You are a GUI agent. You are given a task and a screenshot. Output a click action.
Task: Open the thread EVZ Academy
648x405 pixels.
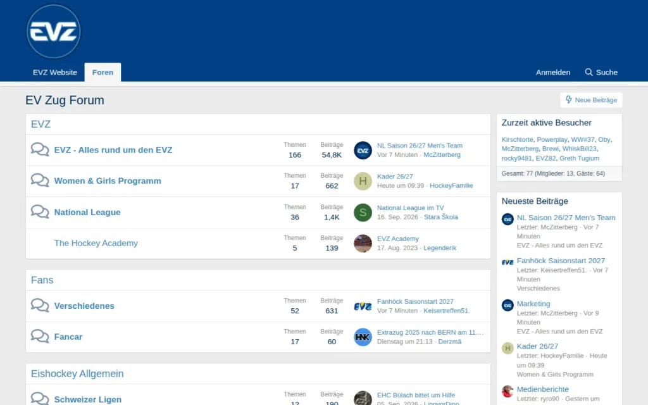point(397,239)
